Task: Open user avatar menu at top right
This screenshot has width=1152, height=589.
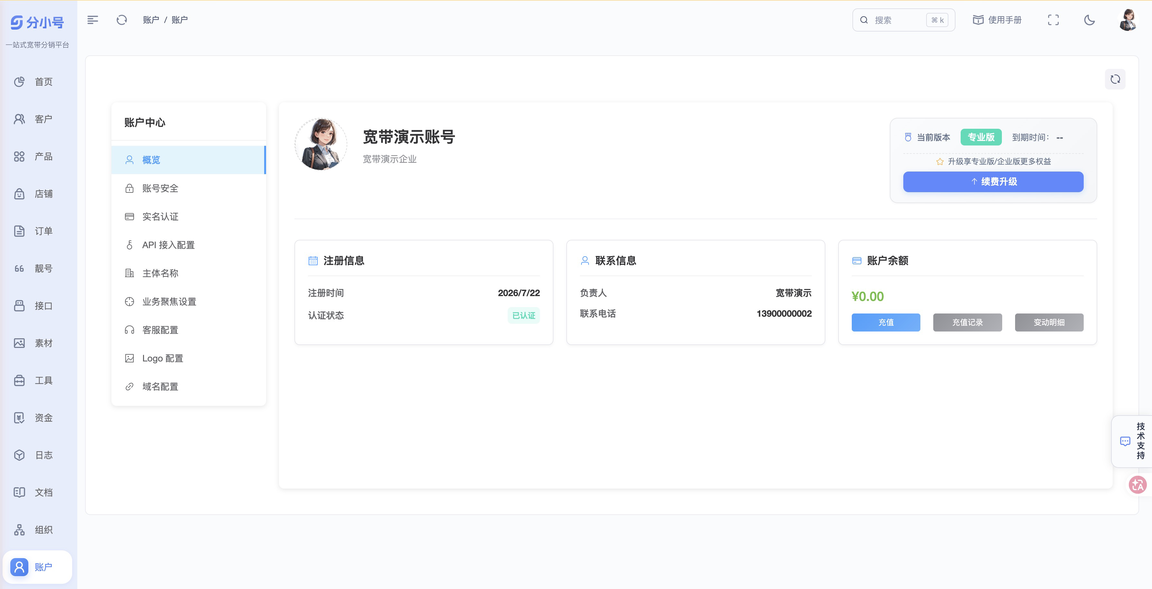Action: point(1128,20)
